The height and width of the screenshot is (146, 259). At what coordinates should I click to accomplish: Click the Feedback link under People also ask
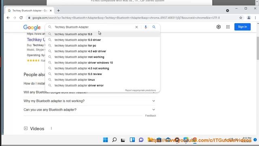click(x=151, y=116)
